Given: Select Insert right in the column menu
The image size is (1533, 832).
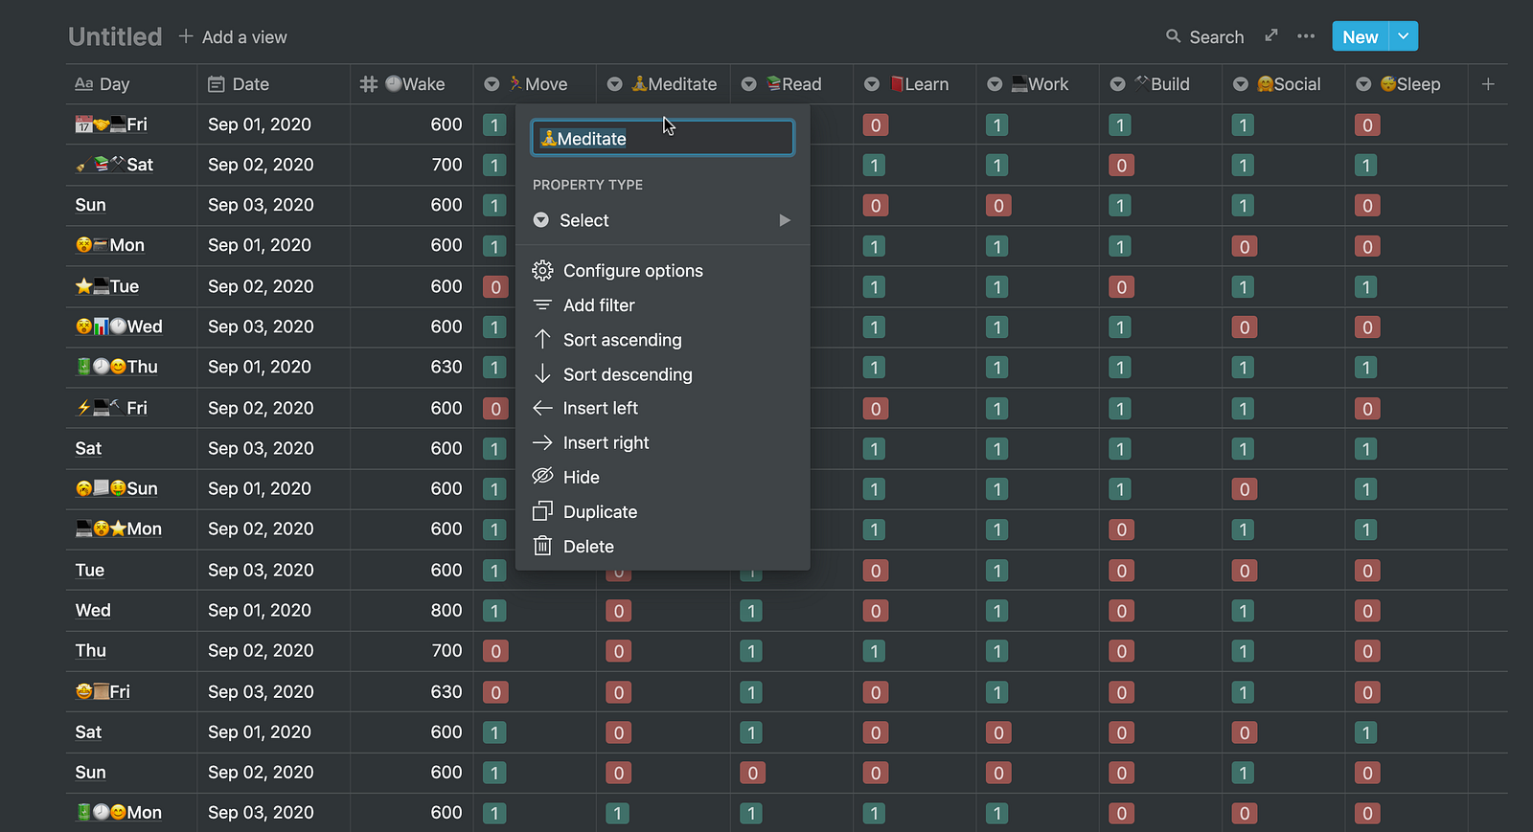Looking at the screenshot, I should 606,443.
